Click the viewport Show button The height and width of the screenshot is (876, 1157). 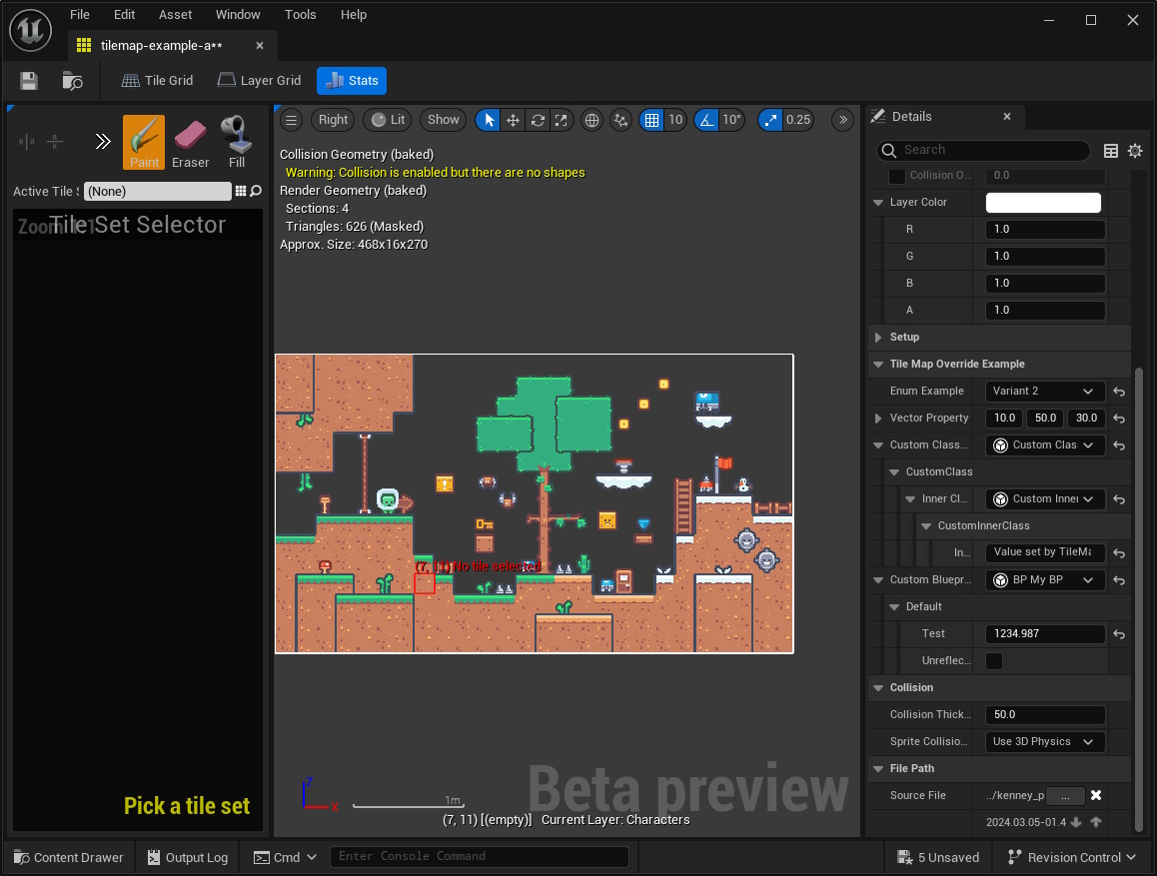point(443,120)
